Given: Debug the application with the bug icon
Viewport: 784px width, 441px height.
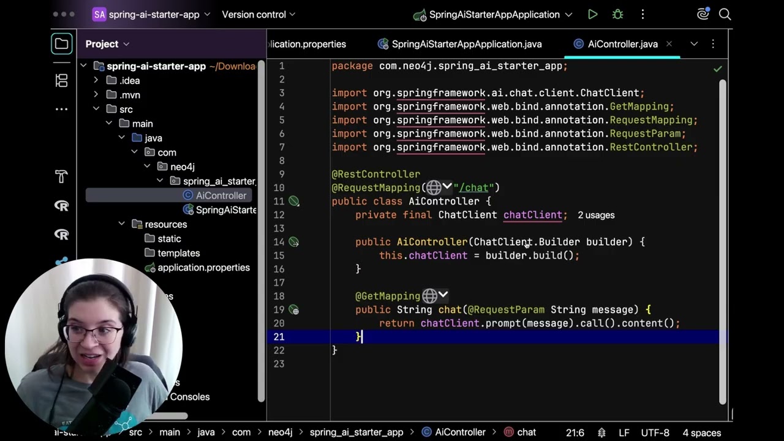Looking at the screenshot, I should [617, 14].
